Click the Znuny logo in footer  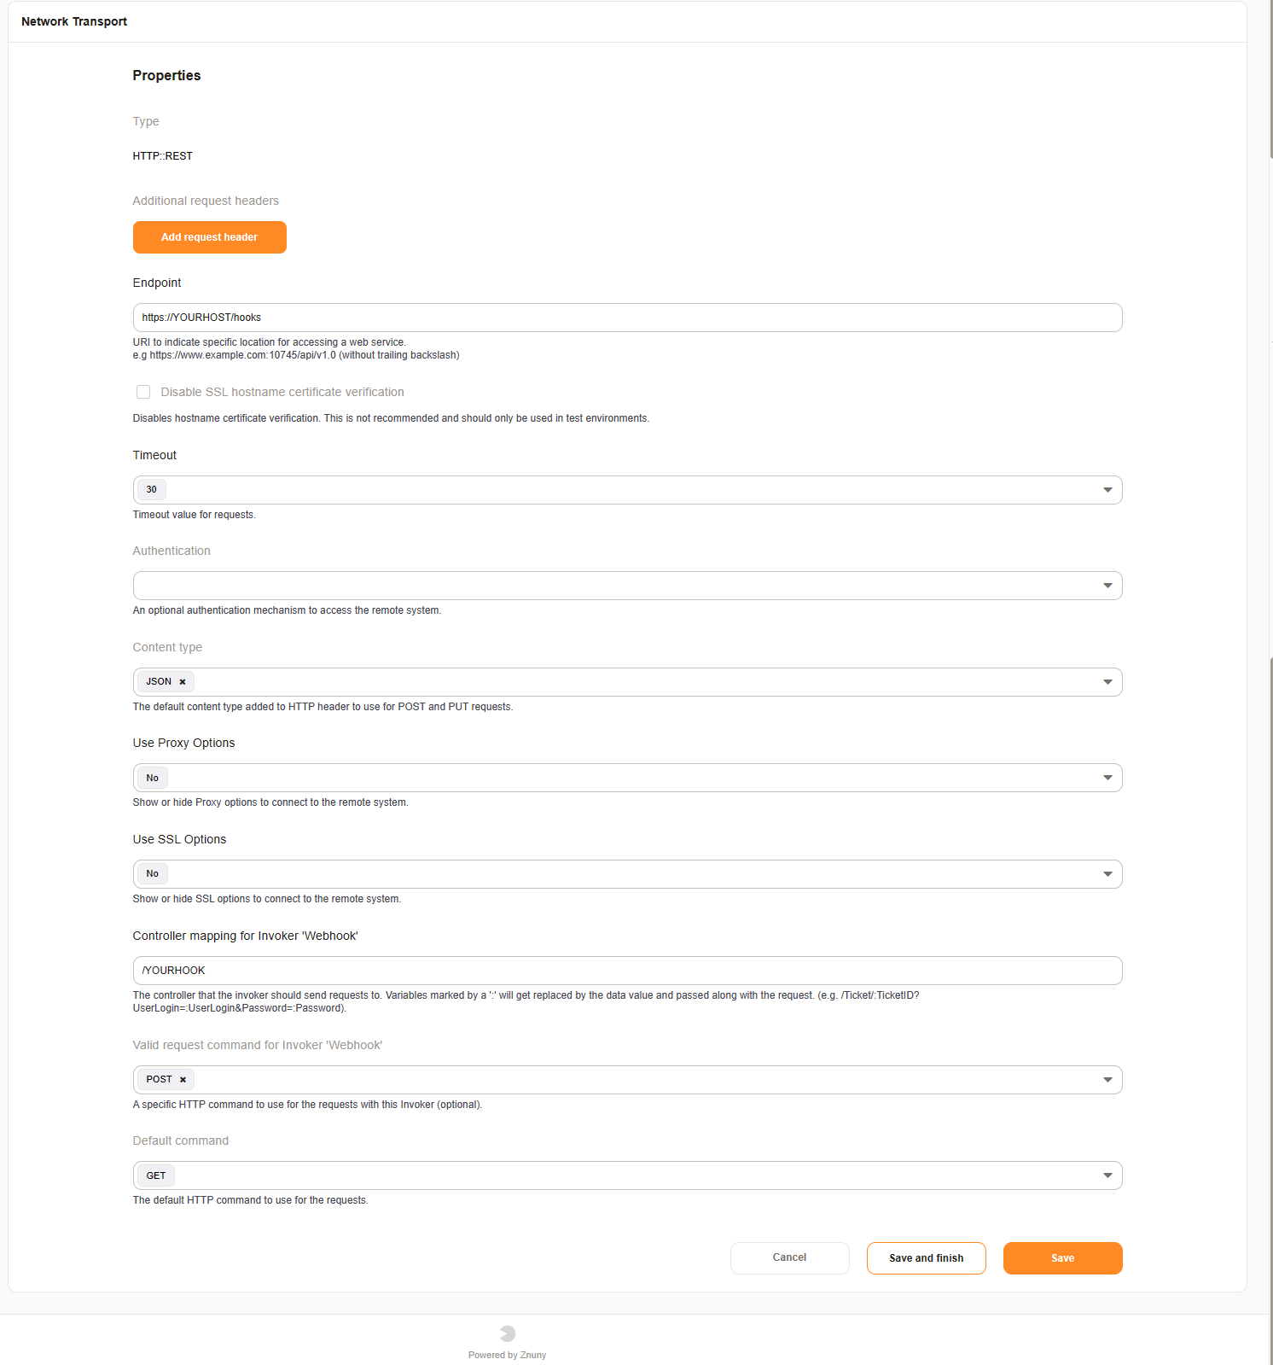coord(508,1333)
